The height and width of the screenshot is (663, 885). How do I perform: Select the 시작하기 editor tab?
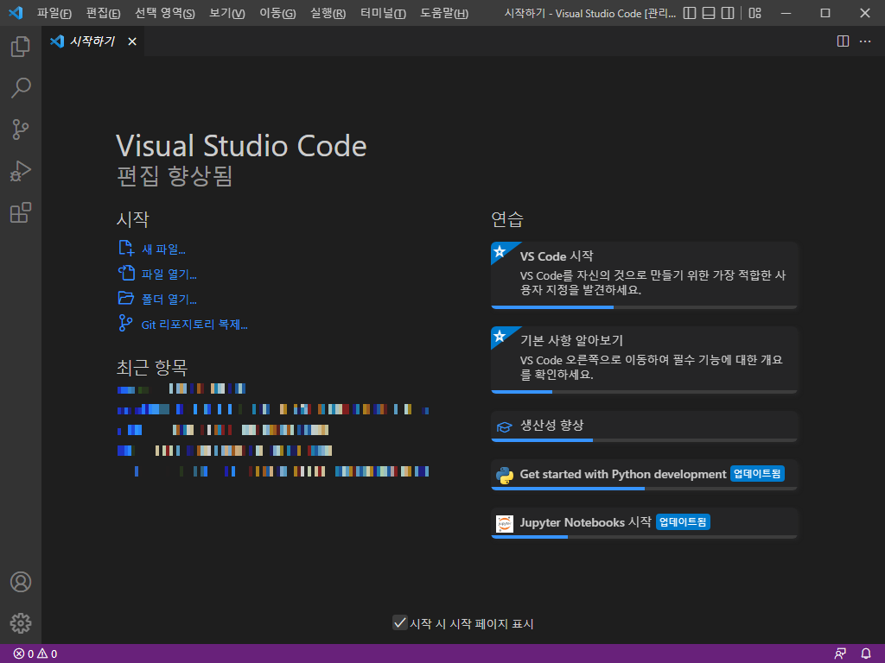(x=93, y=41)
